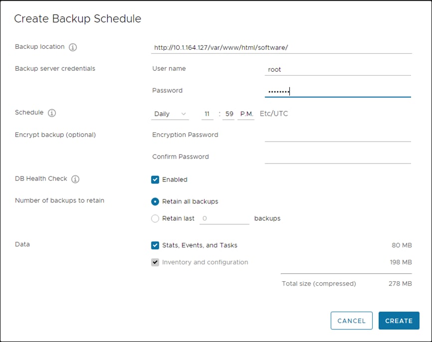
Task: Open the Daily schedule frequency dropdown
Action: [170, 114]
